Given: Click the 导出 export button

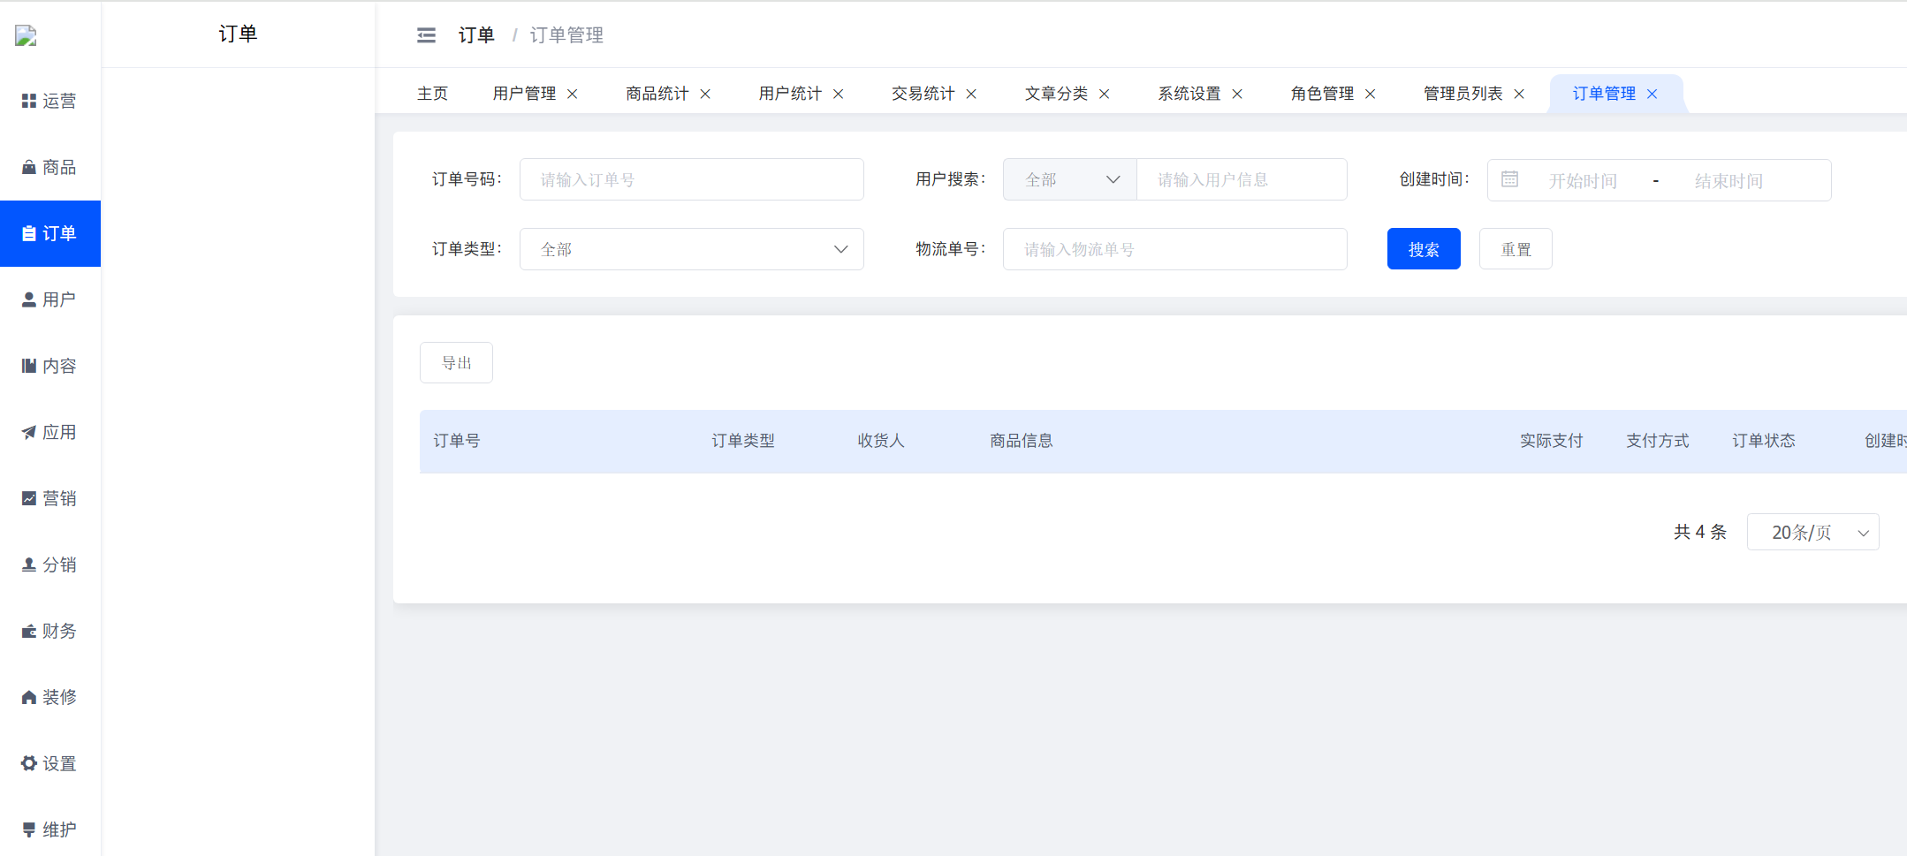Looking at the screenshot, I should [x=456, y=363].
